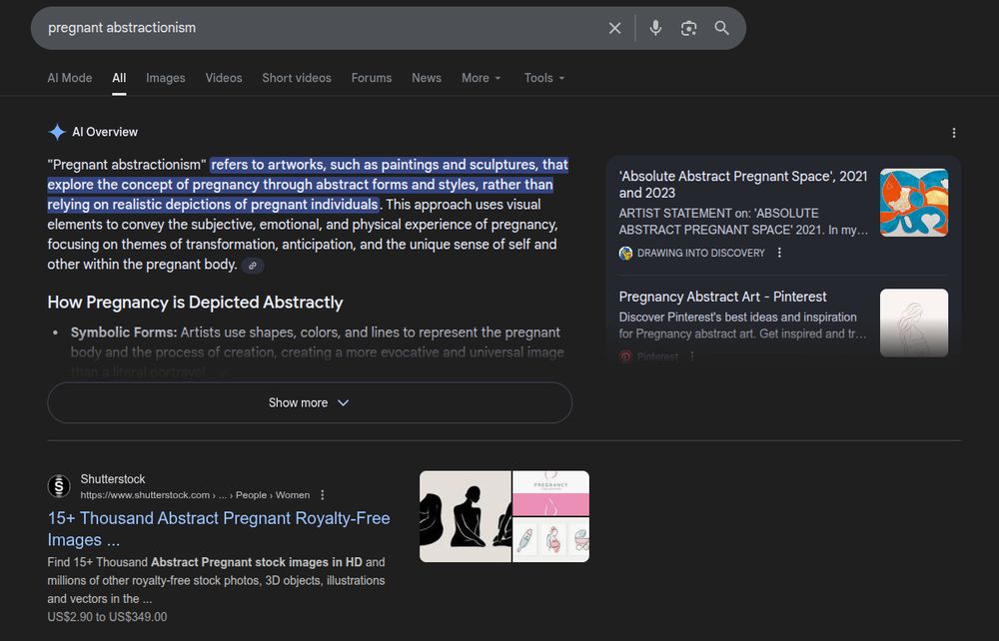Expand AI Overview with Show more
999x641 pixels.
(x=310, y=403)
